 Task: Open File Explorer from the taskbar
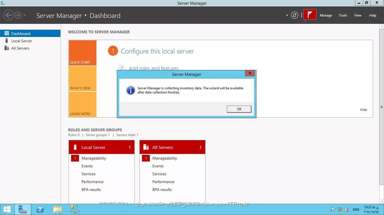coord(57,209)
